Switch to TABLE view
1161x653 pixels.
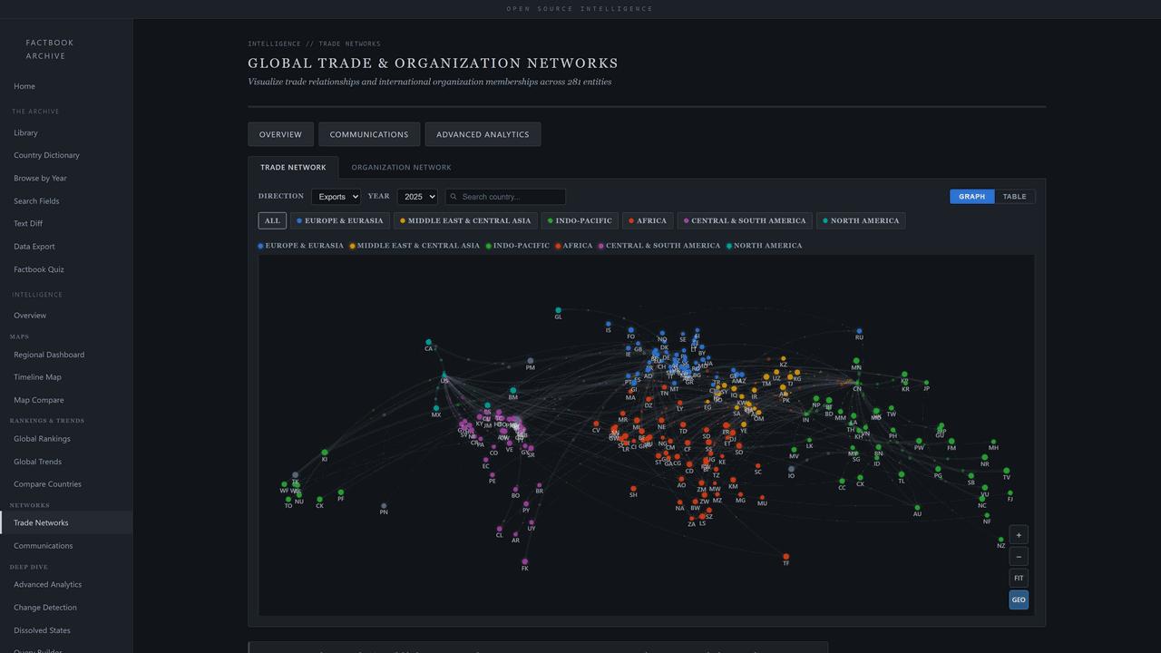click(1014, 196)
